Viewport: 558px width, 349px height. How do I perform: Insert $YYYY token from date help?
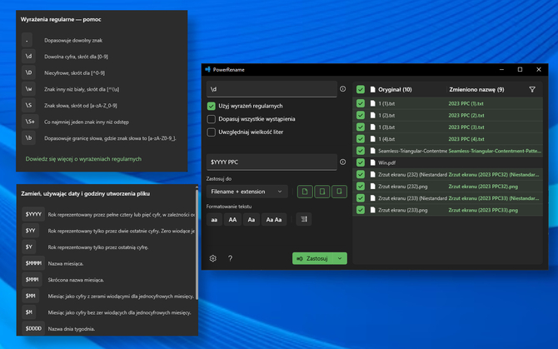(33, 214)
